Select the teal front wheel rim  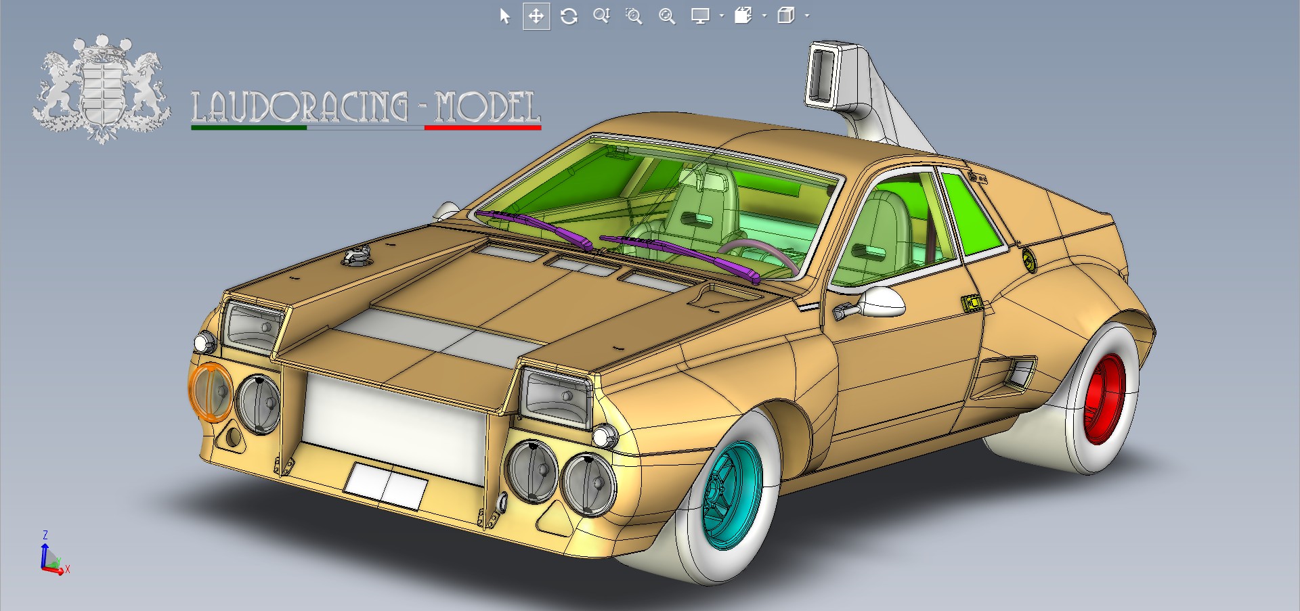tap(731, 493)
